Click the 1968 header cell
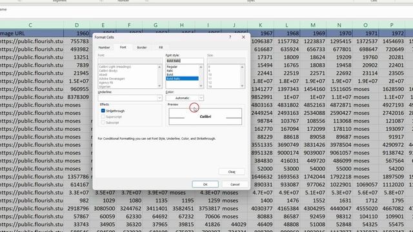413x232 pixels. 287,34
